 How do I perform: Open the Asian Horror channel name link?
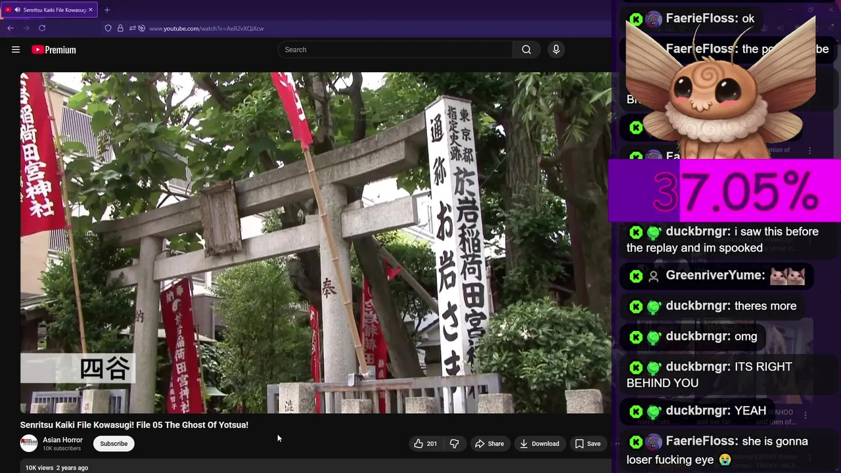pos(62,440)
